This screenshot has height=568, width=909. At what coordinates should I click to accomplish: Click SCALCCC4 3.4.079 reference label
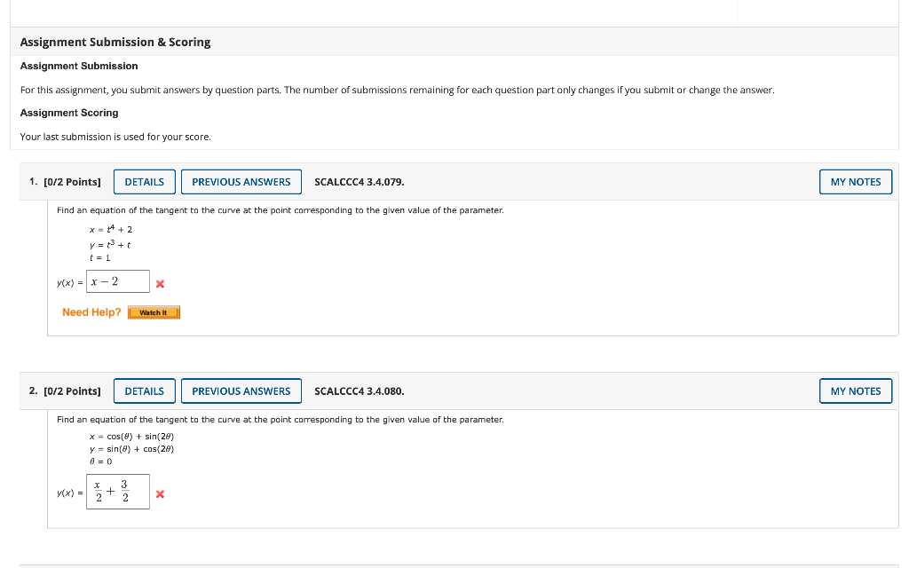pos(359,181)
